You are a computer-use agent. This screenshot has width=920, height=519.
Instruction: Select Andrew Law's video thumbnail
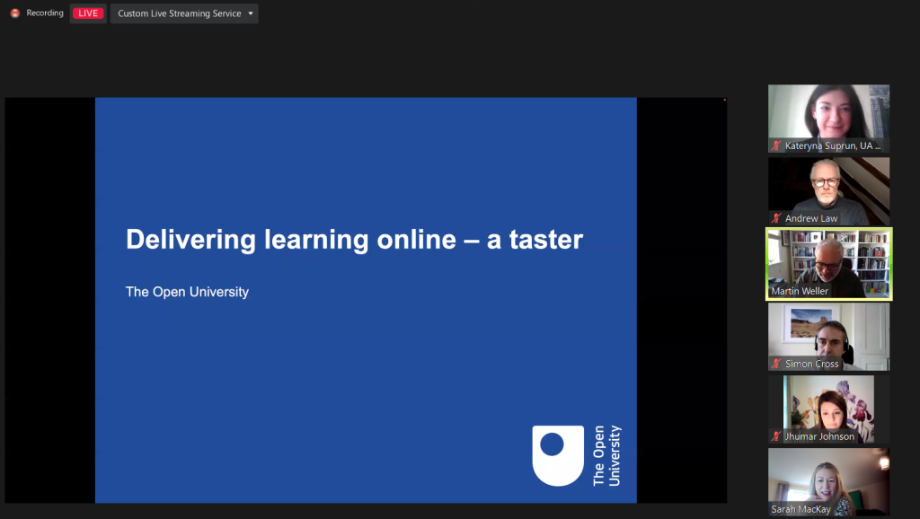(x=828, y=191)
